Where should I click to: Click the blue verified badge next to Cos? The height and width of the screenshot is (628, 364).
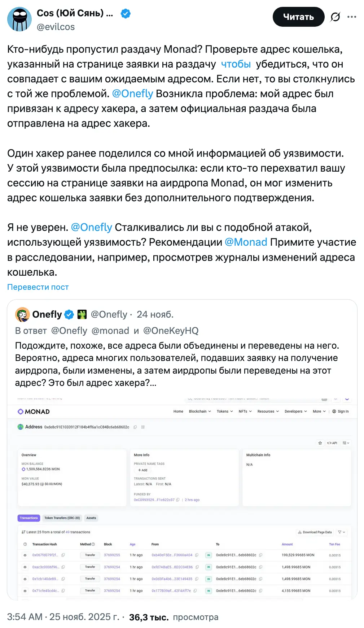(126, 14)
